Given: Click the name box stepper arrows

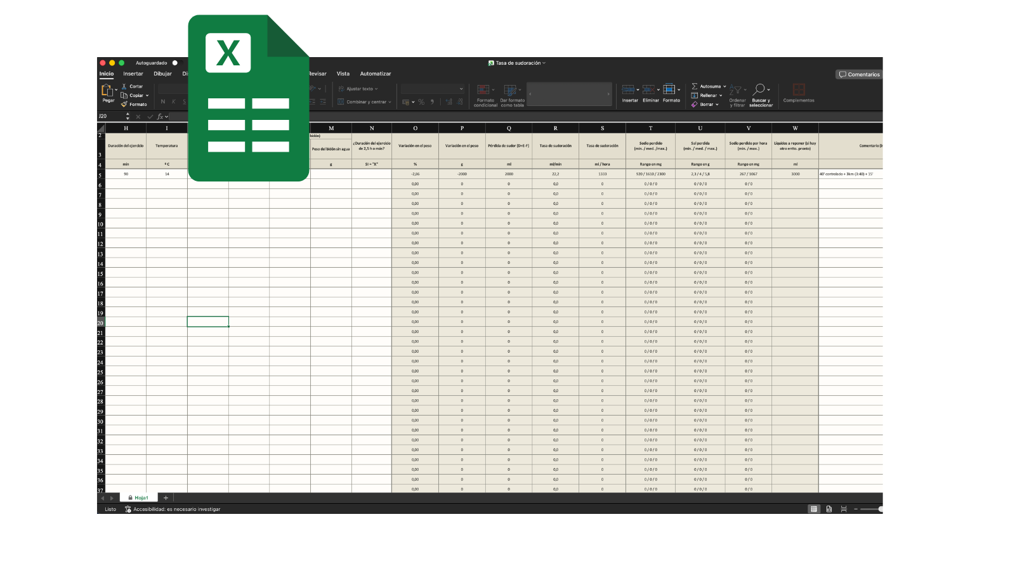Looking at the screenshot, I should click(x=128, y=117).
